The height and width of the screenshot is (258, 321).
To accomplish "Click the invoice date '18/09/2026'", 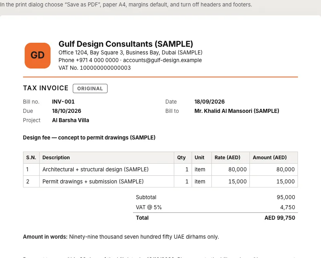I will click(x=209, y=102).
